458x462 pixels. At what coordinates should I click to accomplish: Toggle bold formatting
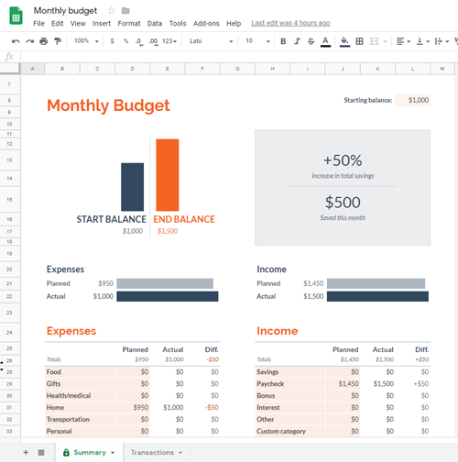[x=283, y=41]
